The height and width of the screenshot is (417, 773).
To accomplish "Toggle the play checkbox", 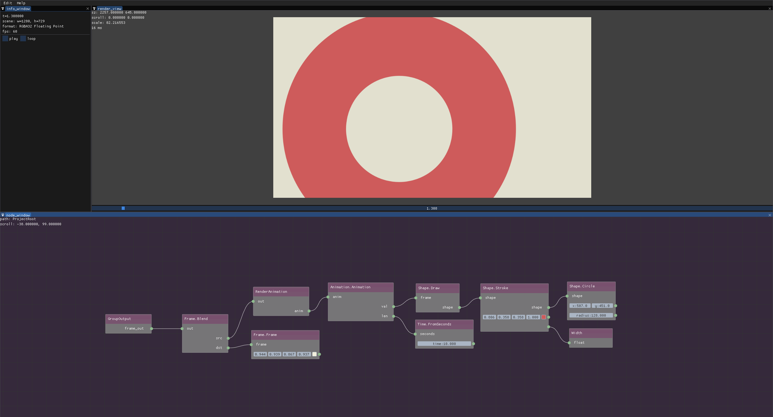I will (5, 39).
